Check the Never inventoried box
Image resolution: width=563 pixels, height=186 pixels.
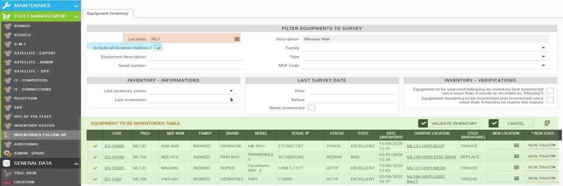point(312,108)
